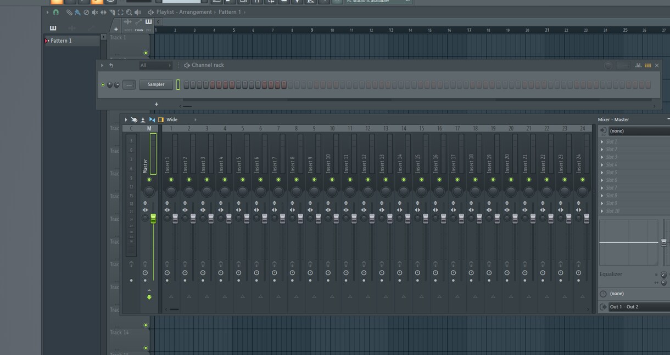Pick the zoom magnifier tool

click(x=130, y=12)
